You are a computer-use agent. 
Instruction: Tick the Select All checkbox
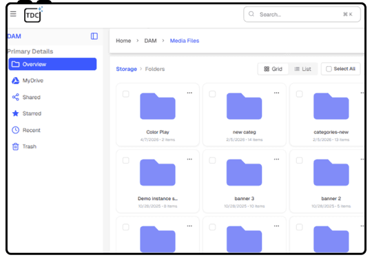(x=329, y=69)
